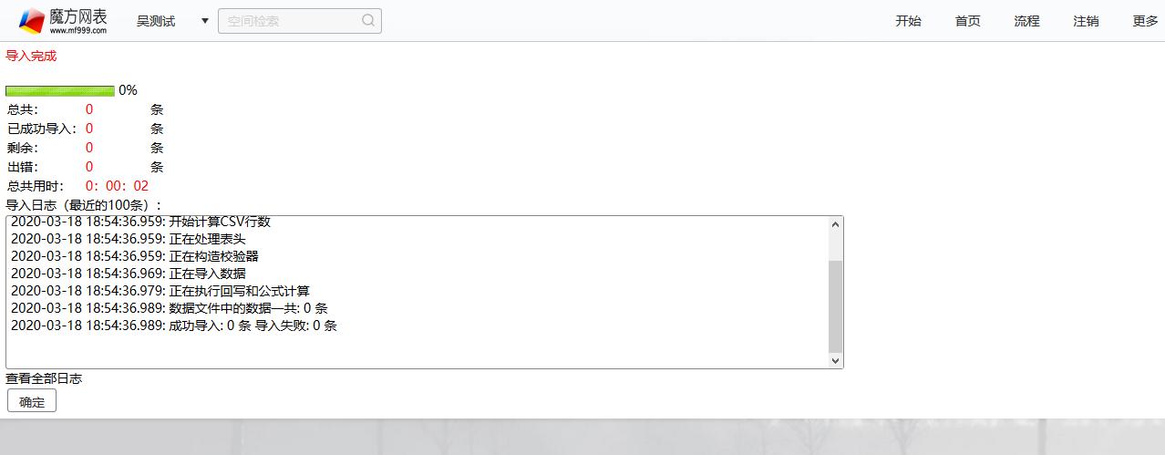Go to 首页 in the top navigation
Viewport: 1165px width, 455px height.
click(x=967, y=21)
